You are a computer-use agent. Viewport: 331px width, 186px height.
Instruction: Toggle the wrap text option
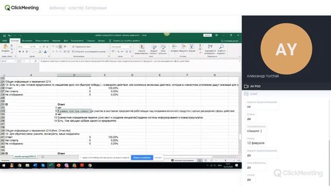[82, 47]
